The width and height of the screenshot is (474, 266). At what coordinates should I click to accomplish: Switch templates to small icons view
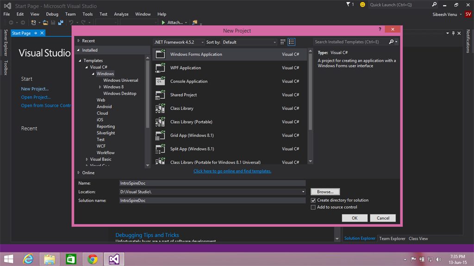283,42
